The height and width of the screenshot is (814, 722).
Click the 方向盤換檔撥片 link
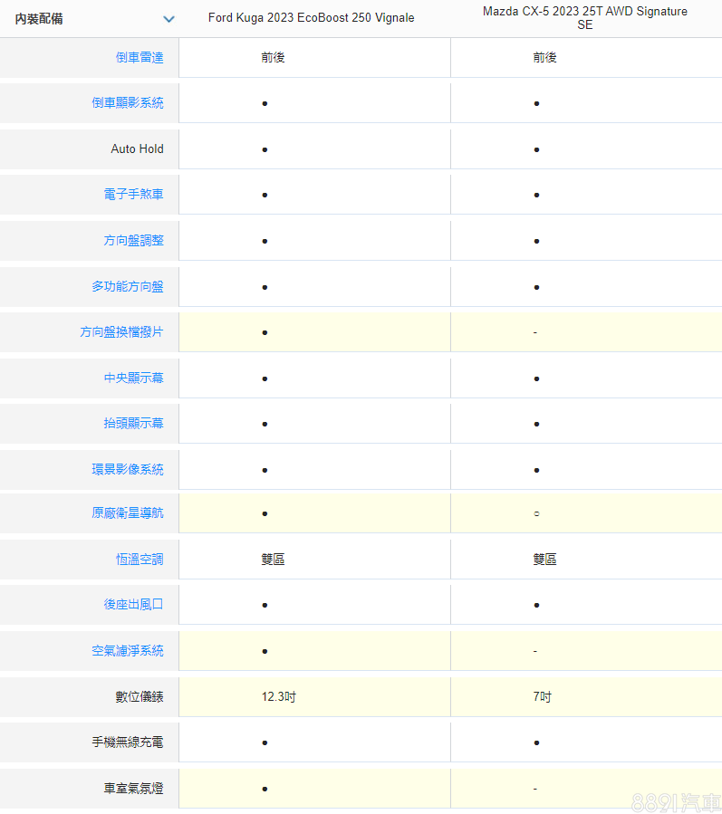pos(121,332)
